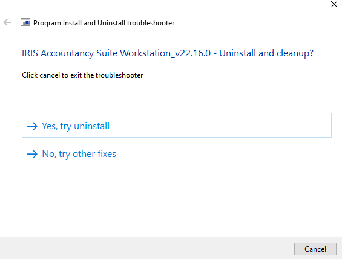This screenshot has width=342, height=259.
Task: Click the Uninstall and cleanup? question text
Action: coord(266,53)
